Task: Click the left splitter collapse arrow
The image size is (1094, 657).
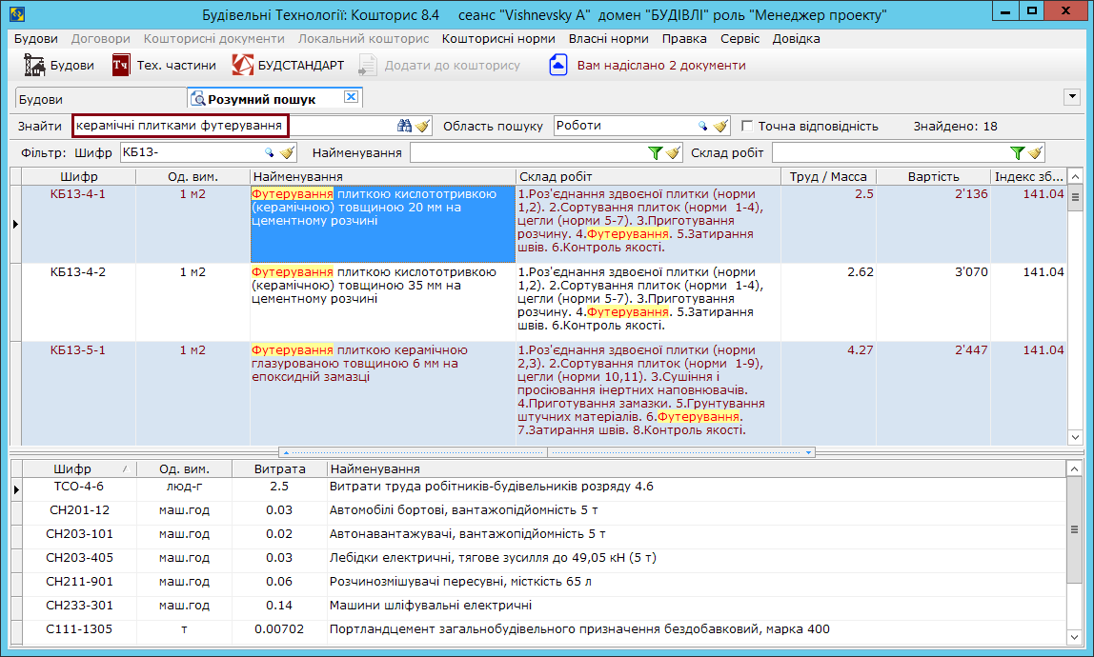Action: [286, 452]
